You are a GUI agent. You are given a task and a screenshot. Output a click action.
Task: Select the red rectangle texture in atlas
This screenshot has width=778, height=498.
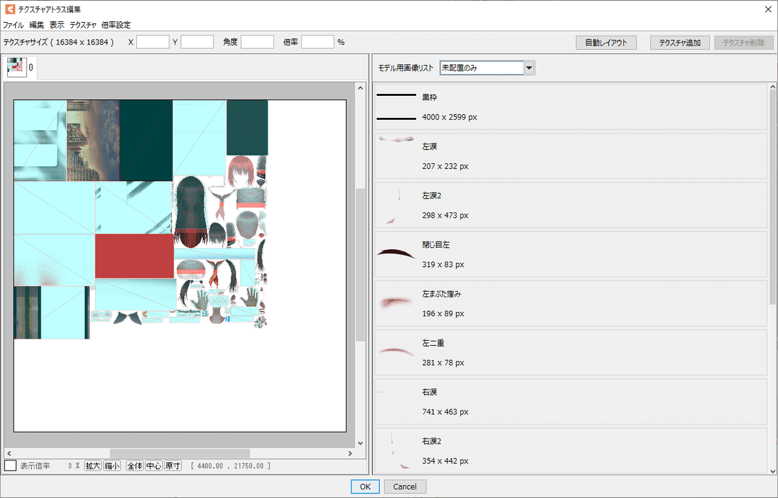point(134,256)
